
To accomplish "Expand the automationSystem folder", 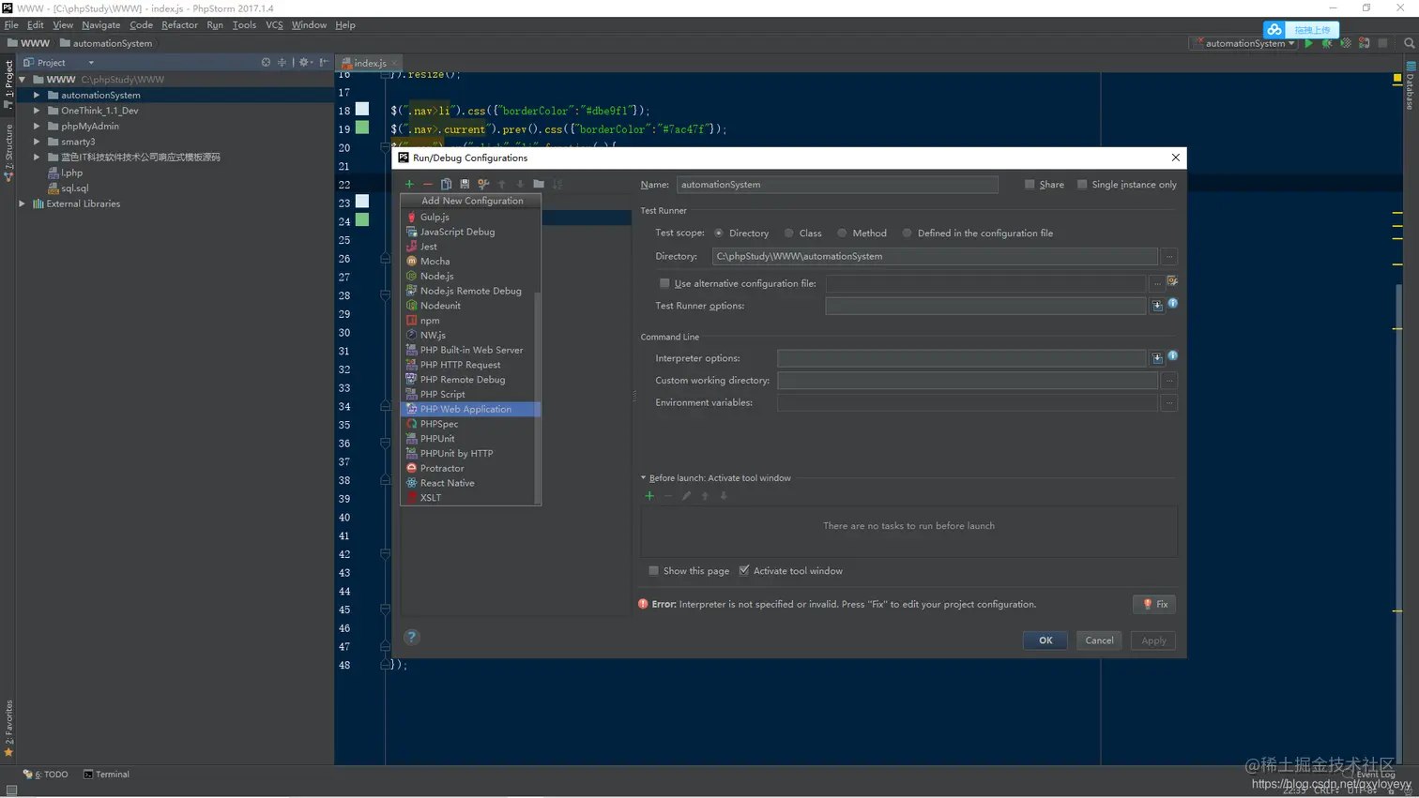I will [37, 95].
